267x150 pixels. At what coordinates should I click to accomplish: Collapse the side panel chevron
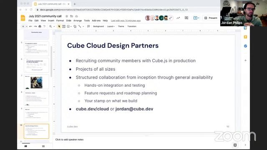click(x=245, y=145)
